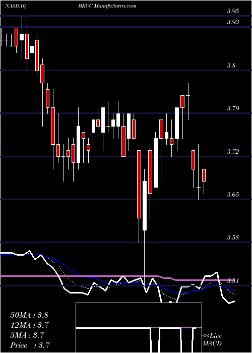Click the tallest red candlestick near 3.65
252x353 pixels.
pyautogui.click(x=139, y=184)
